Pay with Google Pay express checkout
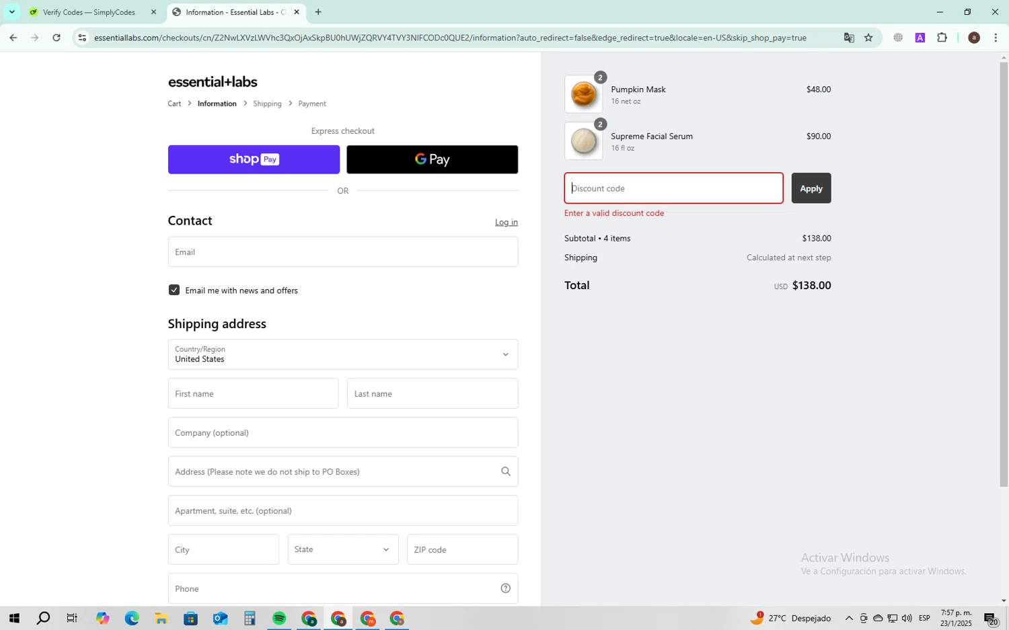Image resolution: width=1009 pixels, height=630 pixels. (432, 159)
